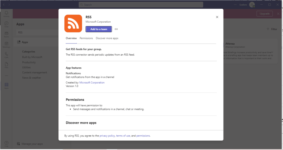
Task: Open the privacy policy link
Action: (107, 136)
